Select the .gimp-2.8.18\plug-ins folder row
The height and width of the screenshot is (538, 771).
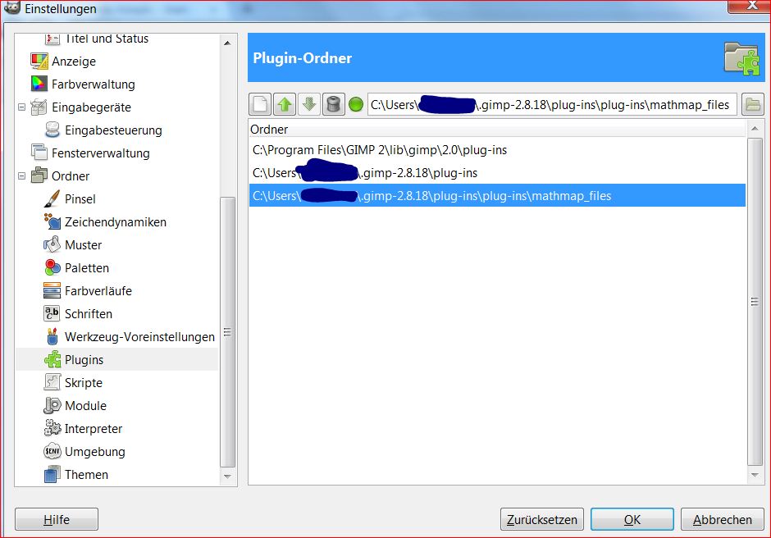coord(497,172)
